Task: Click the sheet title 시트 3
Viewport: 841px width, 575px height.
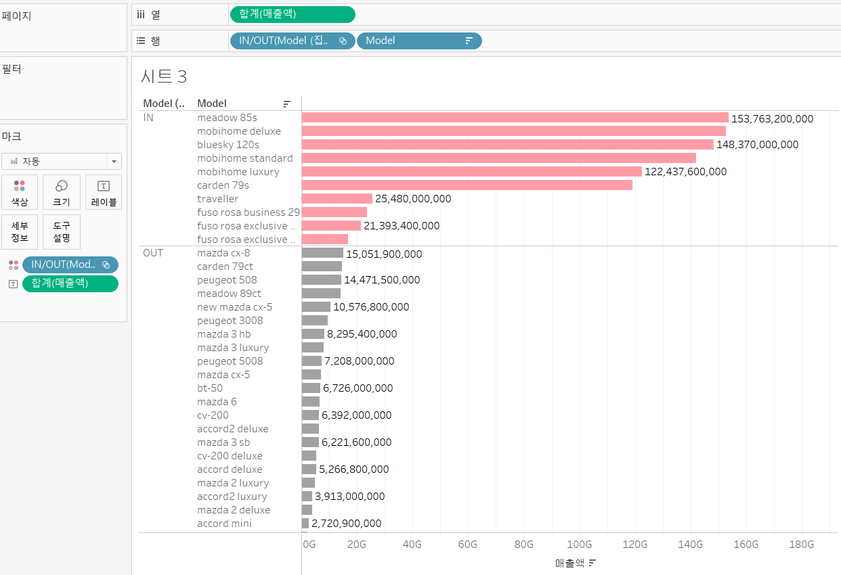Action: tap(164, 76)
